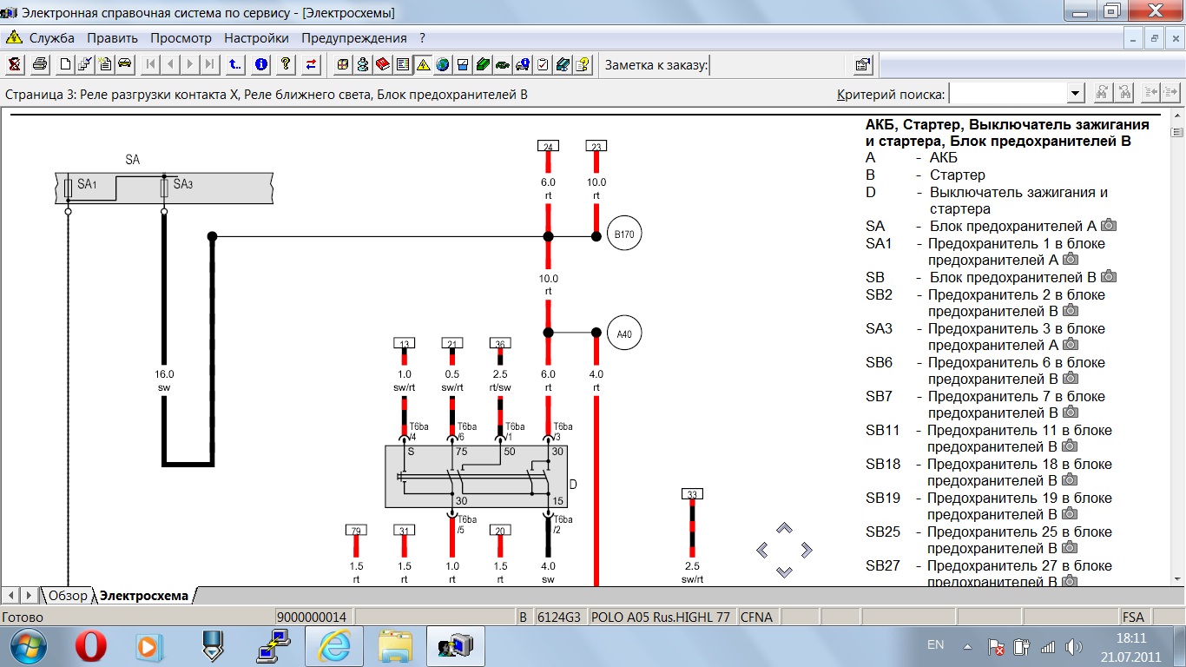Follow wire reference box 33 in diagram
The height and width of the screenshot is (667, 1186).
692,494
